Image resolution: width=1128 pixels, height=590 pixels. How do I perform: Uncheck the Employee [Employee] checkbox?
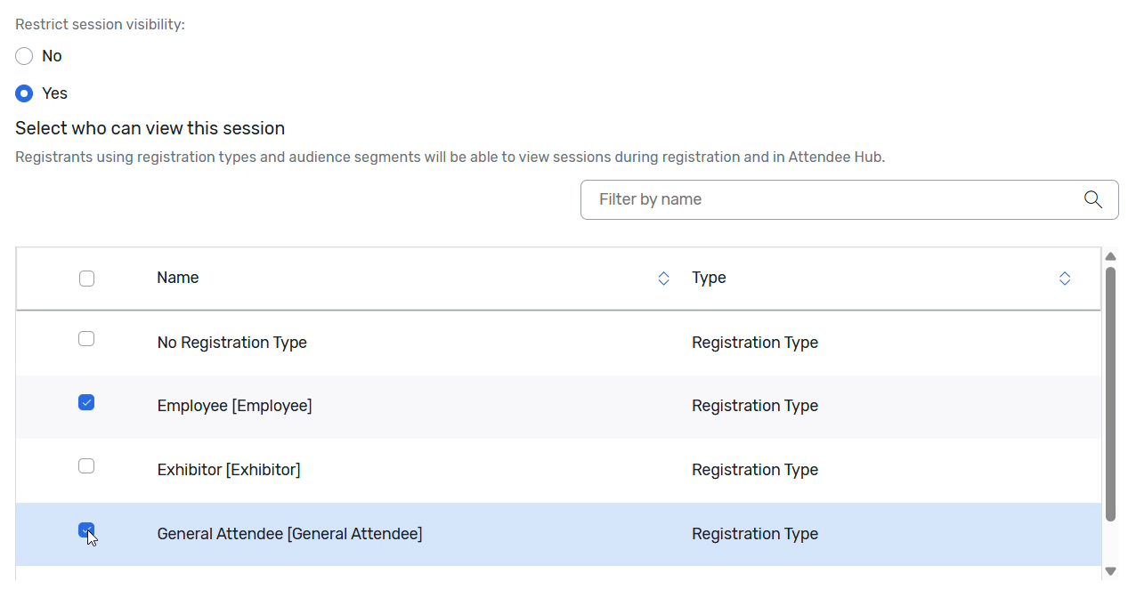pos(86,402)
